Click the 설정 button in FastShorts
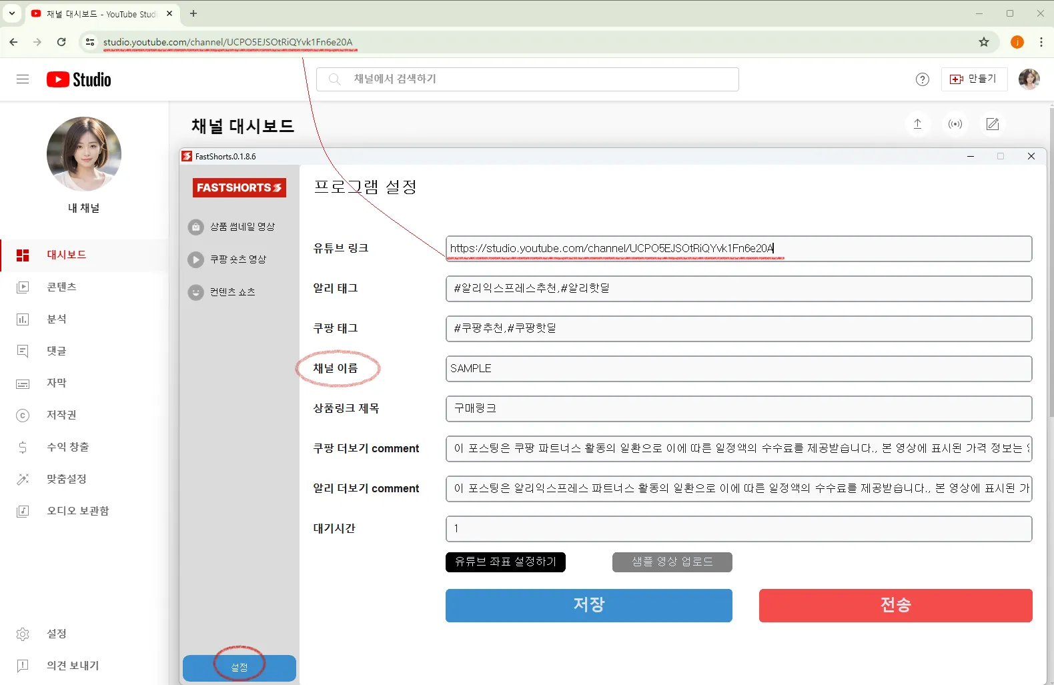1054x685 pixels. point(239,668)
